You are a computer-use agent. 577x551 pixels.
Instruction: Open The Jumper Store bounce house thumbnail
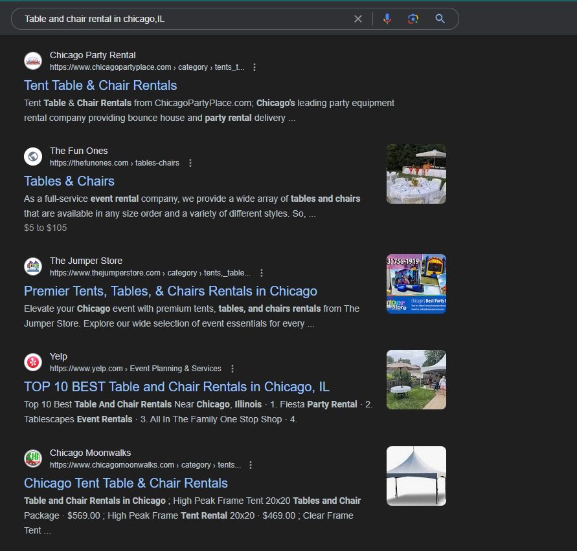[x=416, y=284]
